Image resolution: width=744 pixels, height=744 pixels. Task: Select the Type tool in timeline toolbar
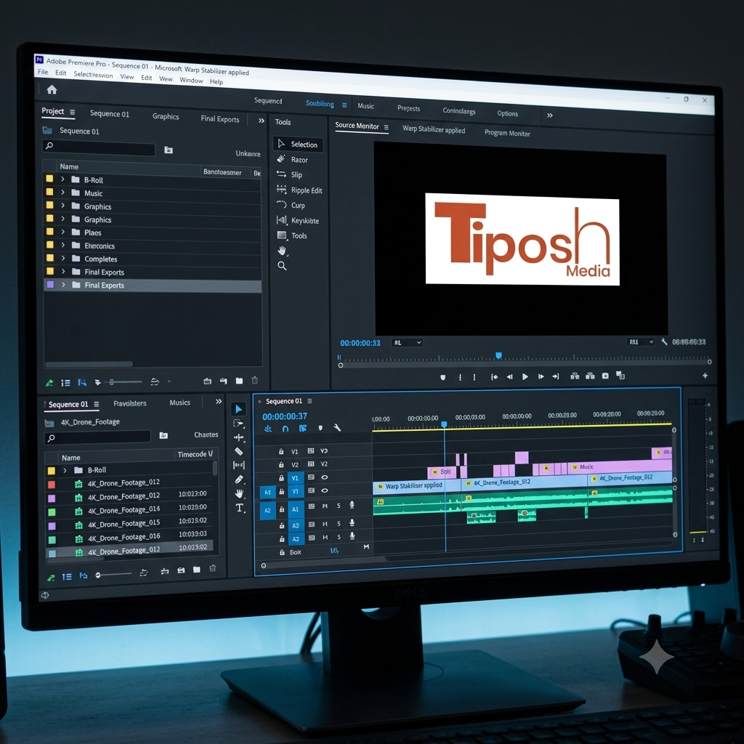pos(240,508)
